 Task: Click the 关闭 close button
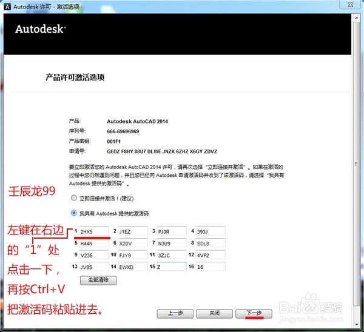(214, 313)
